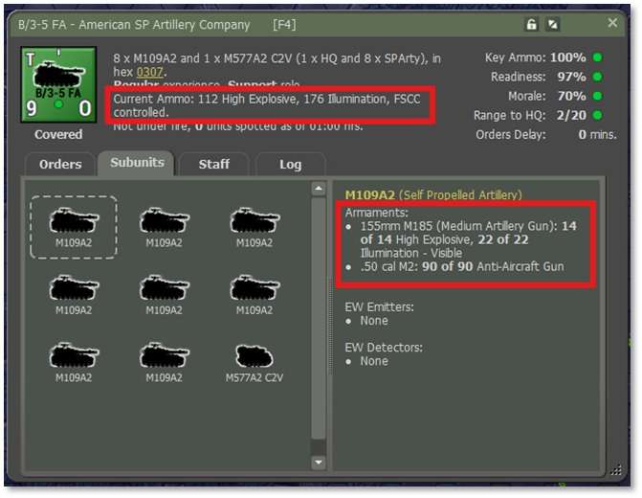Screen dimensions: 642x498
Task: Click the green Morale status dot
Action: point(597,96)
